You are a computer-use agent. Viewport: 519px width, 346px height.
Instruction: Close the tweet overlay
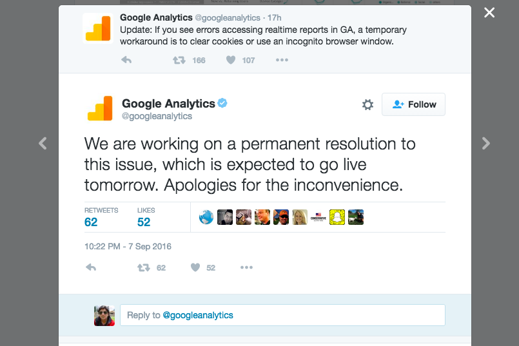tap(489, 12)
